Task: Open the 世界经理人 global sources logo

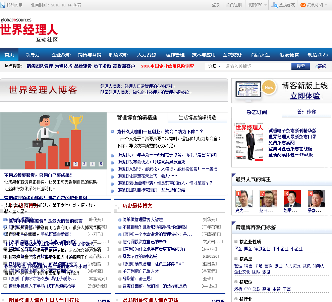Action: pyautogui.click(x=29, y=30)
